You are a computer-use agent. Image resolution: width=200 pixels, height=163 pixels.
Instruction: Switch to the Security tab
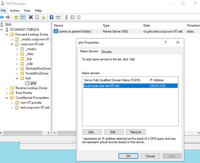coord(107,51)
